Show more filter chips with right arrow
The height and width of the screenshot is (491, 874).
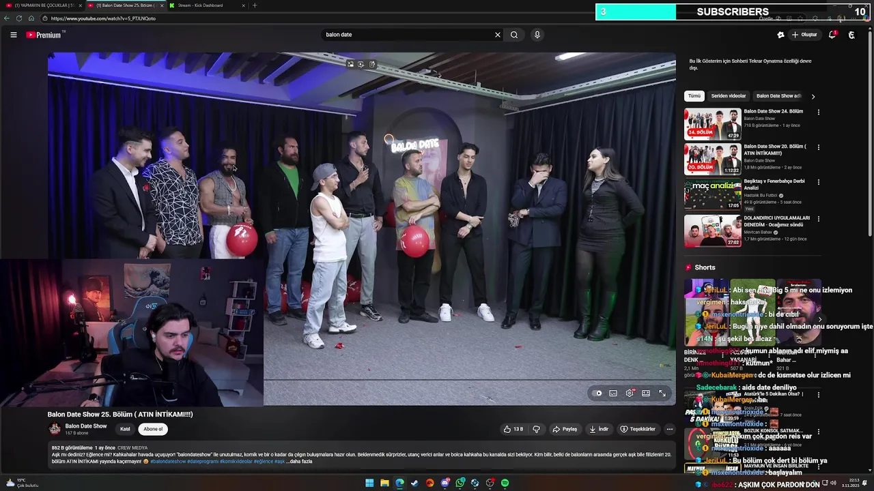[813, 96]
